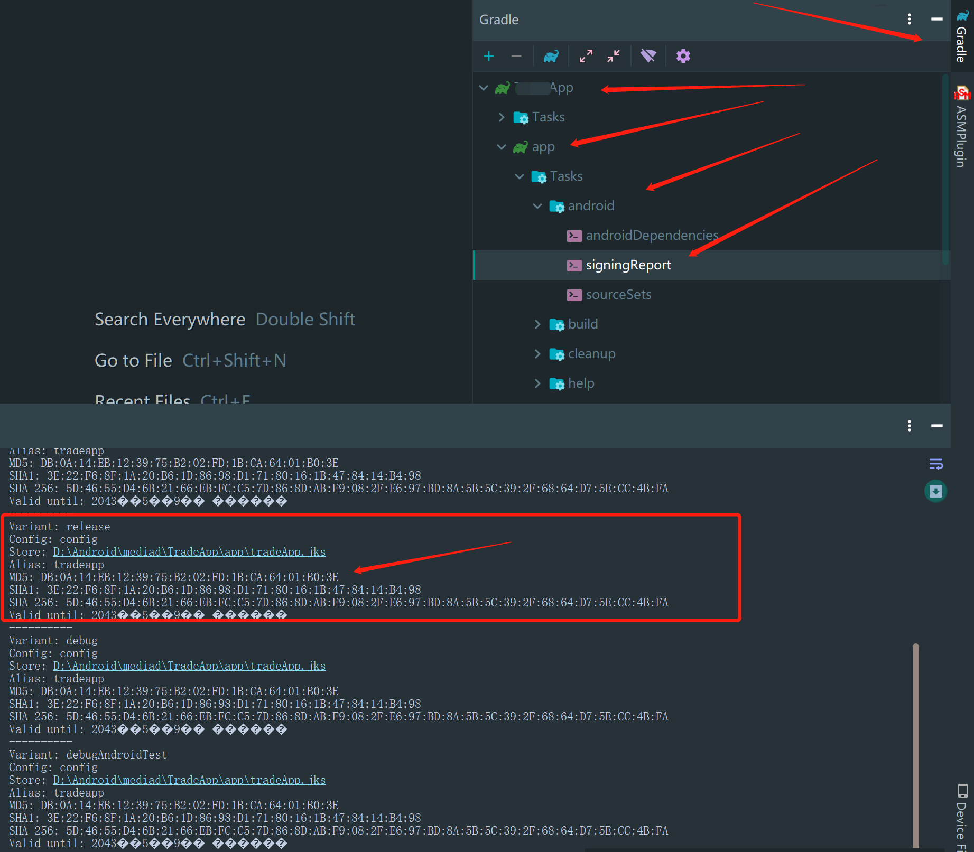Expand all nodes in Gradle tree

pyautogui.click(x=586, y=56)
